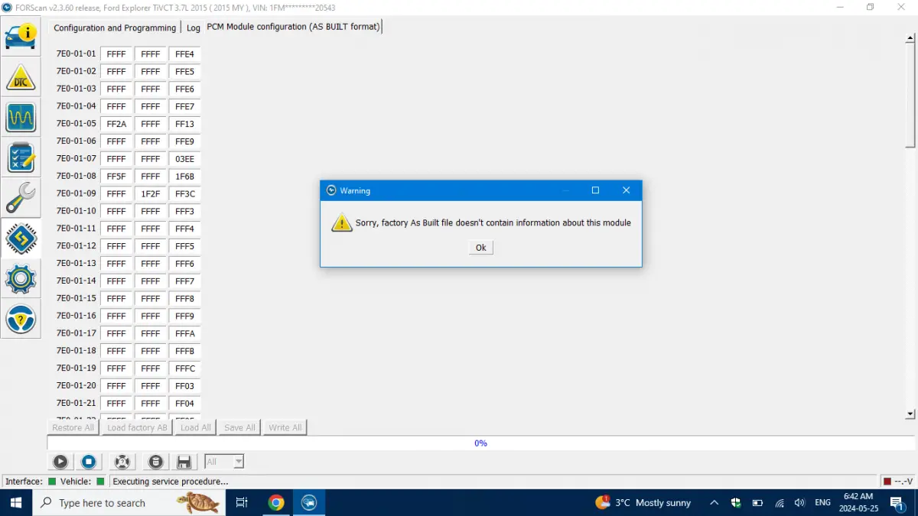Edit the FF5F field in row 7E0-01-08
Viewport: 918px width, 516px height.
(x=116, y=177)
